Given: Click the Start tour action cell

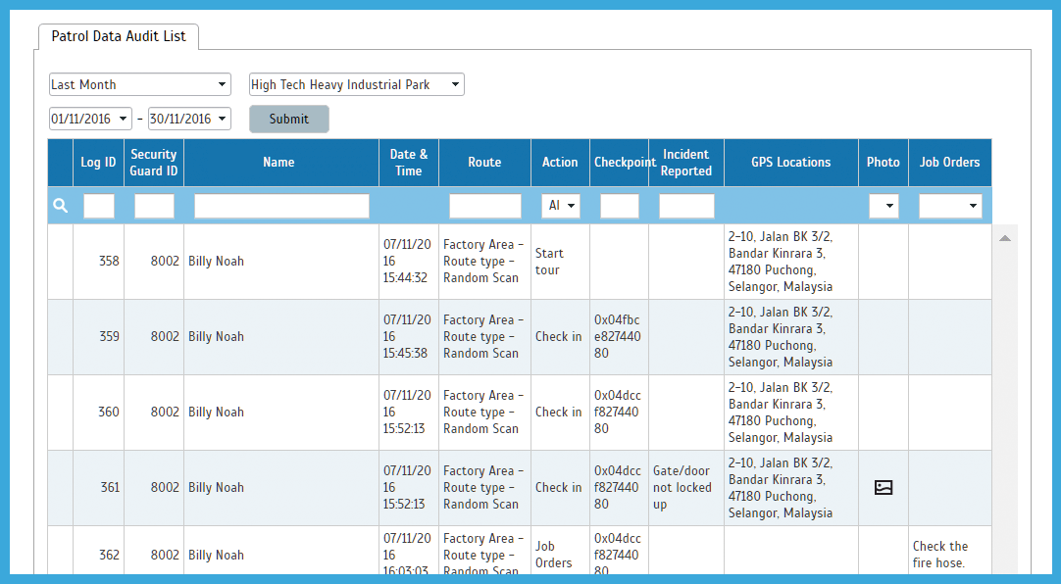Looking at the screenshot, I should (560, 262).
